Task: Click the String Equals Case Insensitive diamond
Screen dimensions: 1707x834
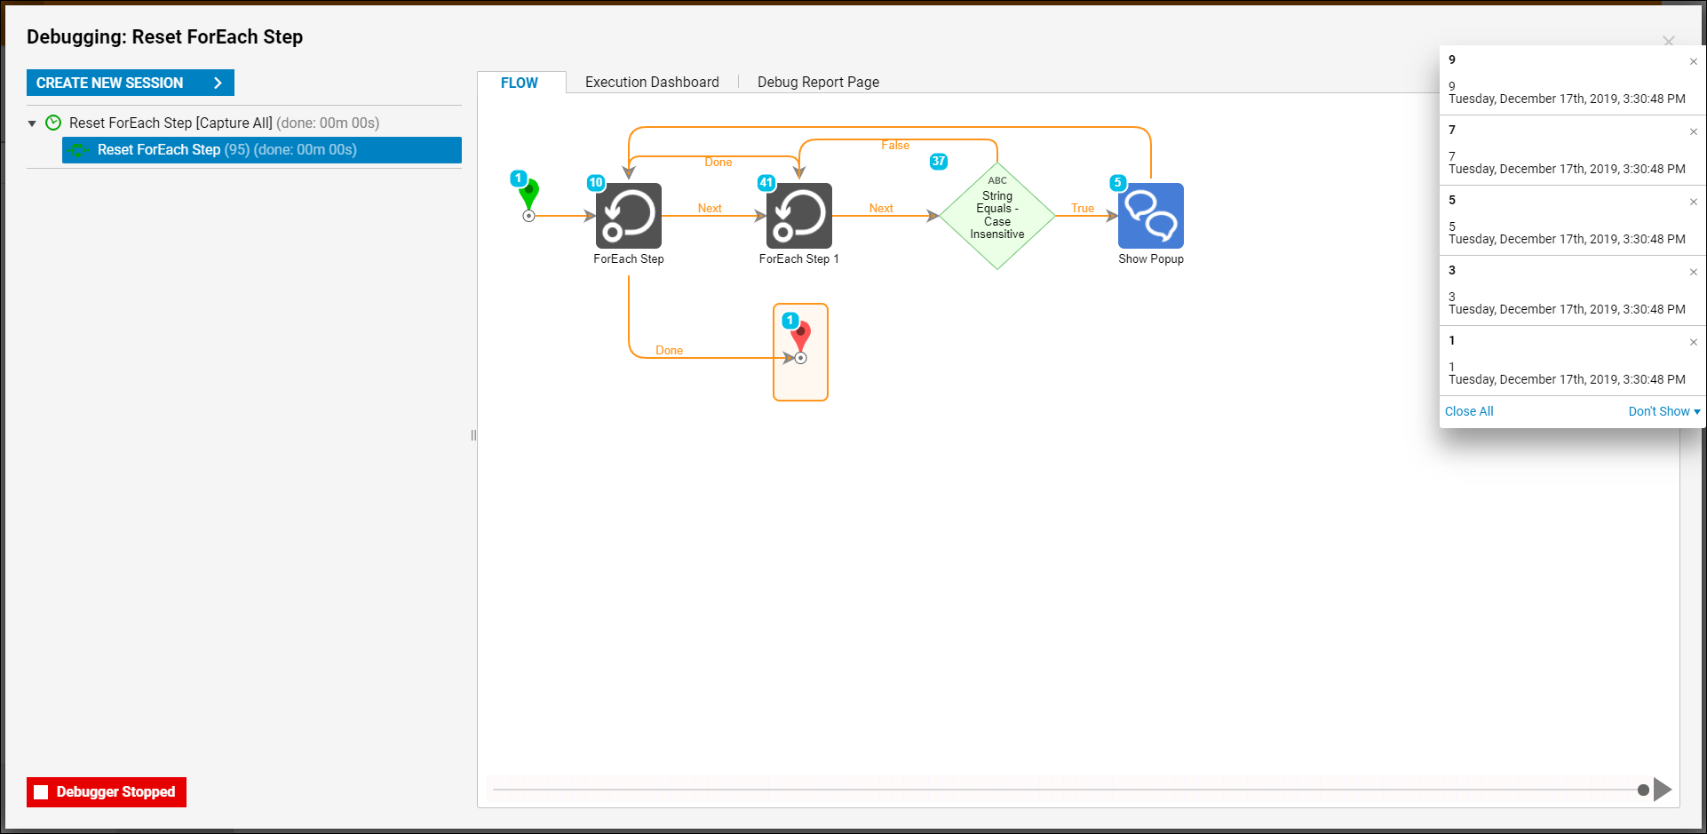Action: click(997, 216)
